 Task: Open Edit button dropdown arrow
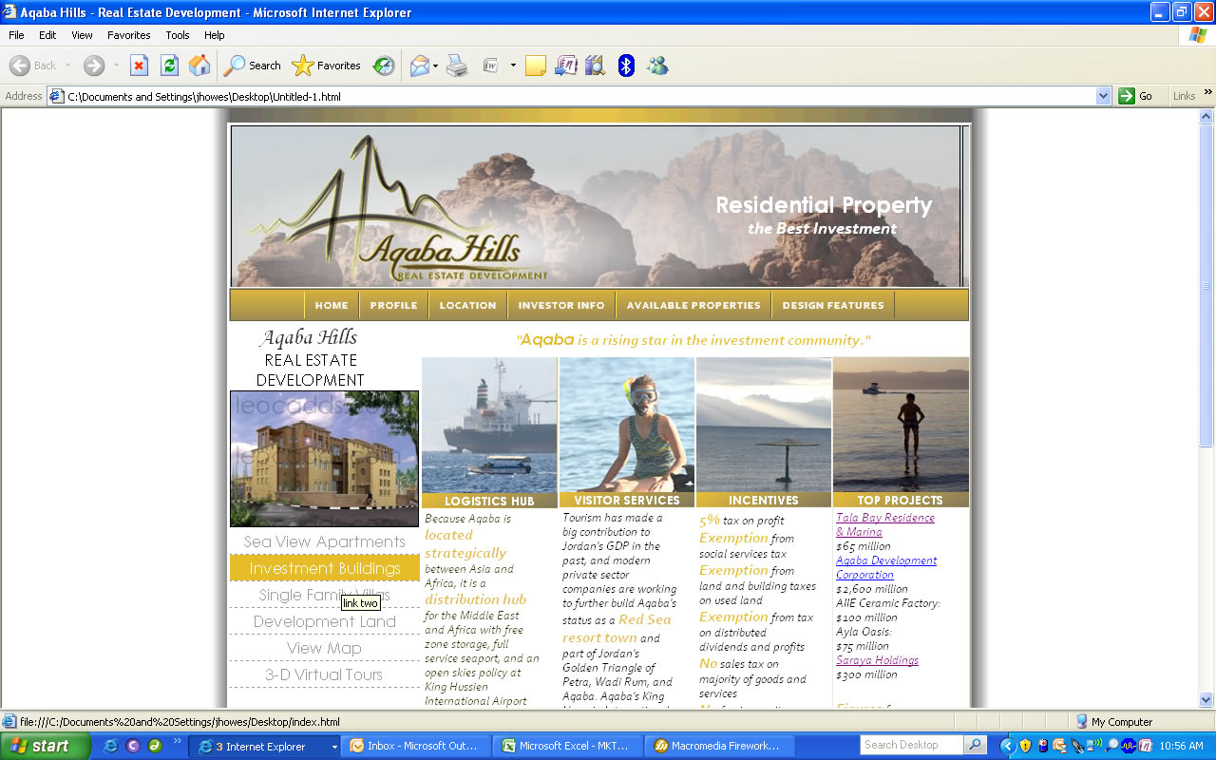tap(513, 66)
